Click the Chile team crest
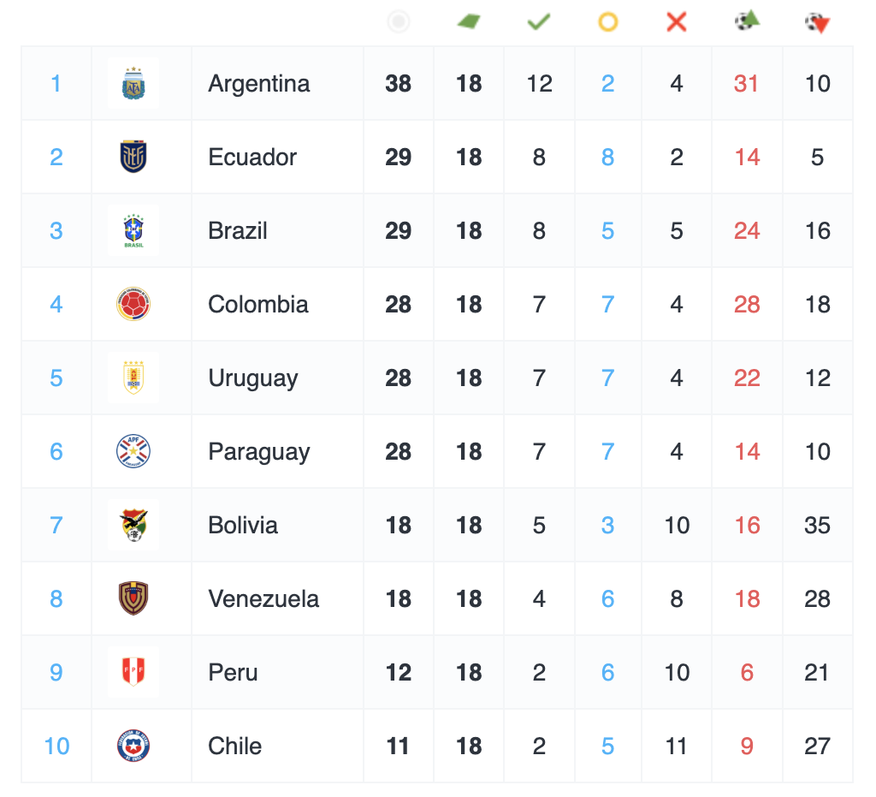The image size is (876, 797). tap(133, 746)
